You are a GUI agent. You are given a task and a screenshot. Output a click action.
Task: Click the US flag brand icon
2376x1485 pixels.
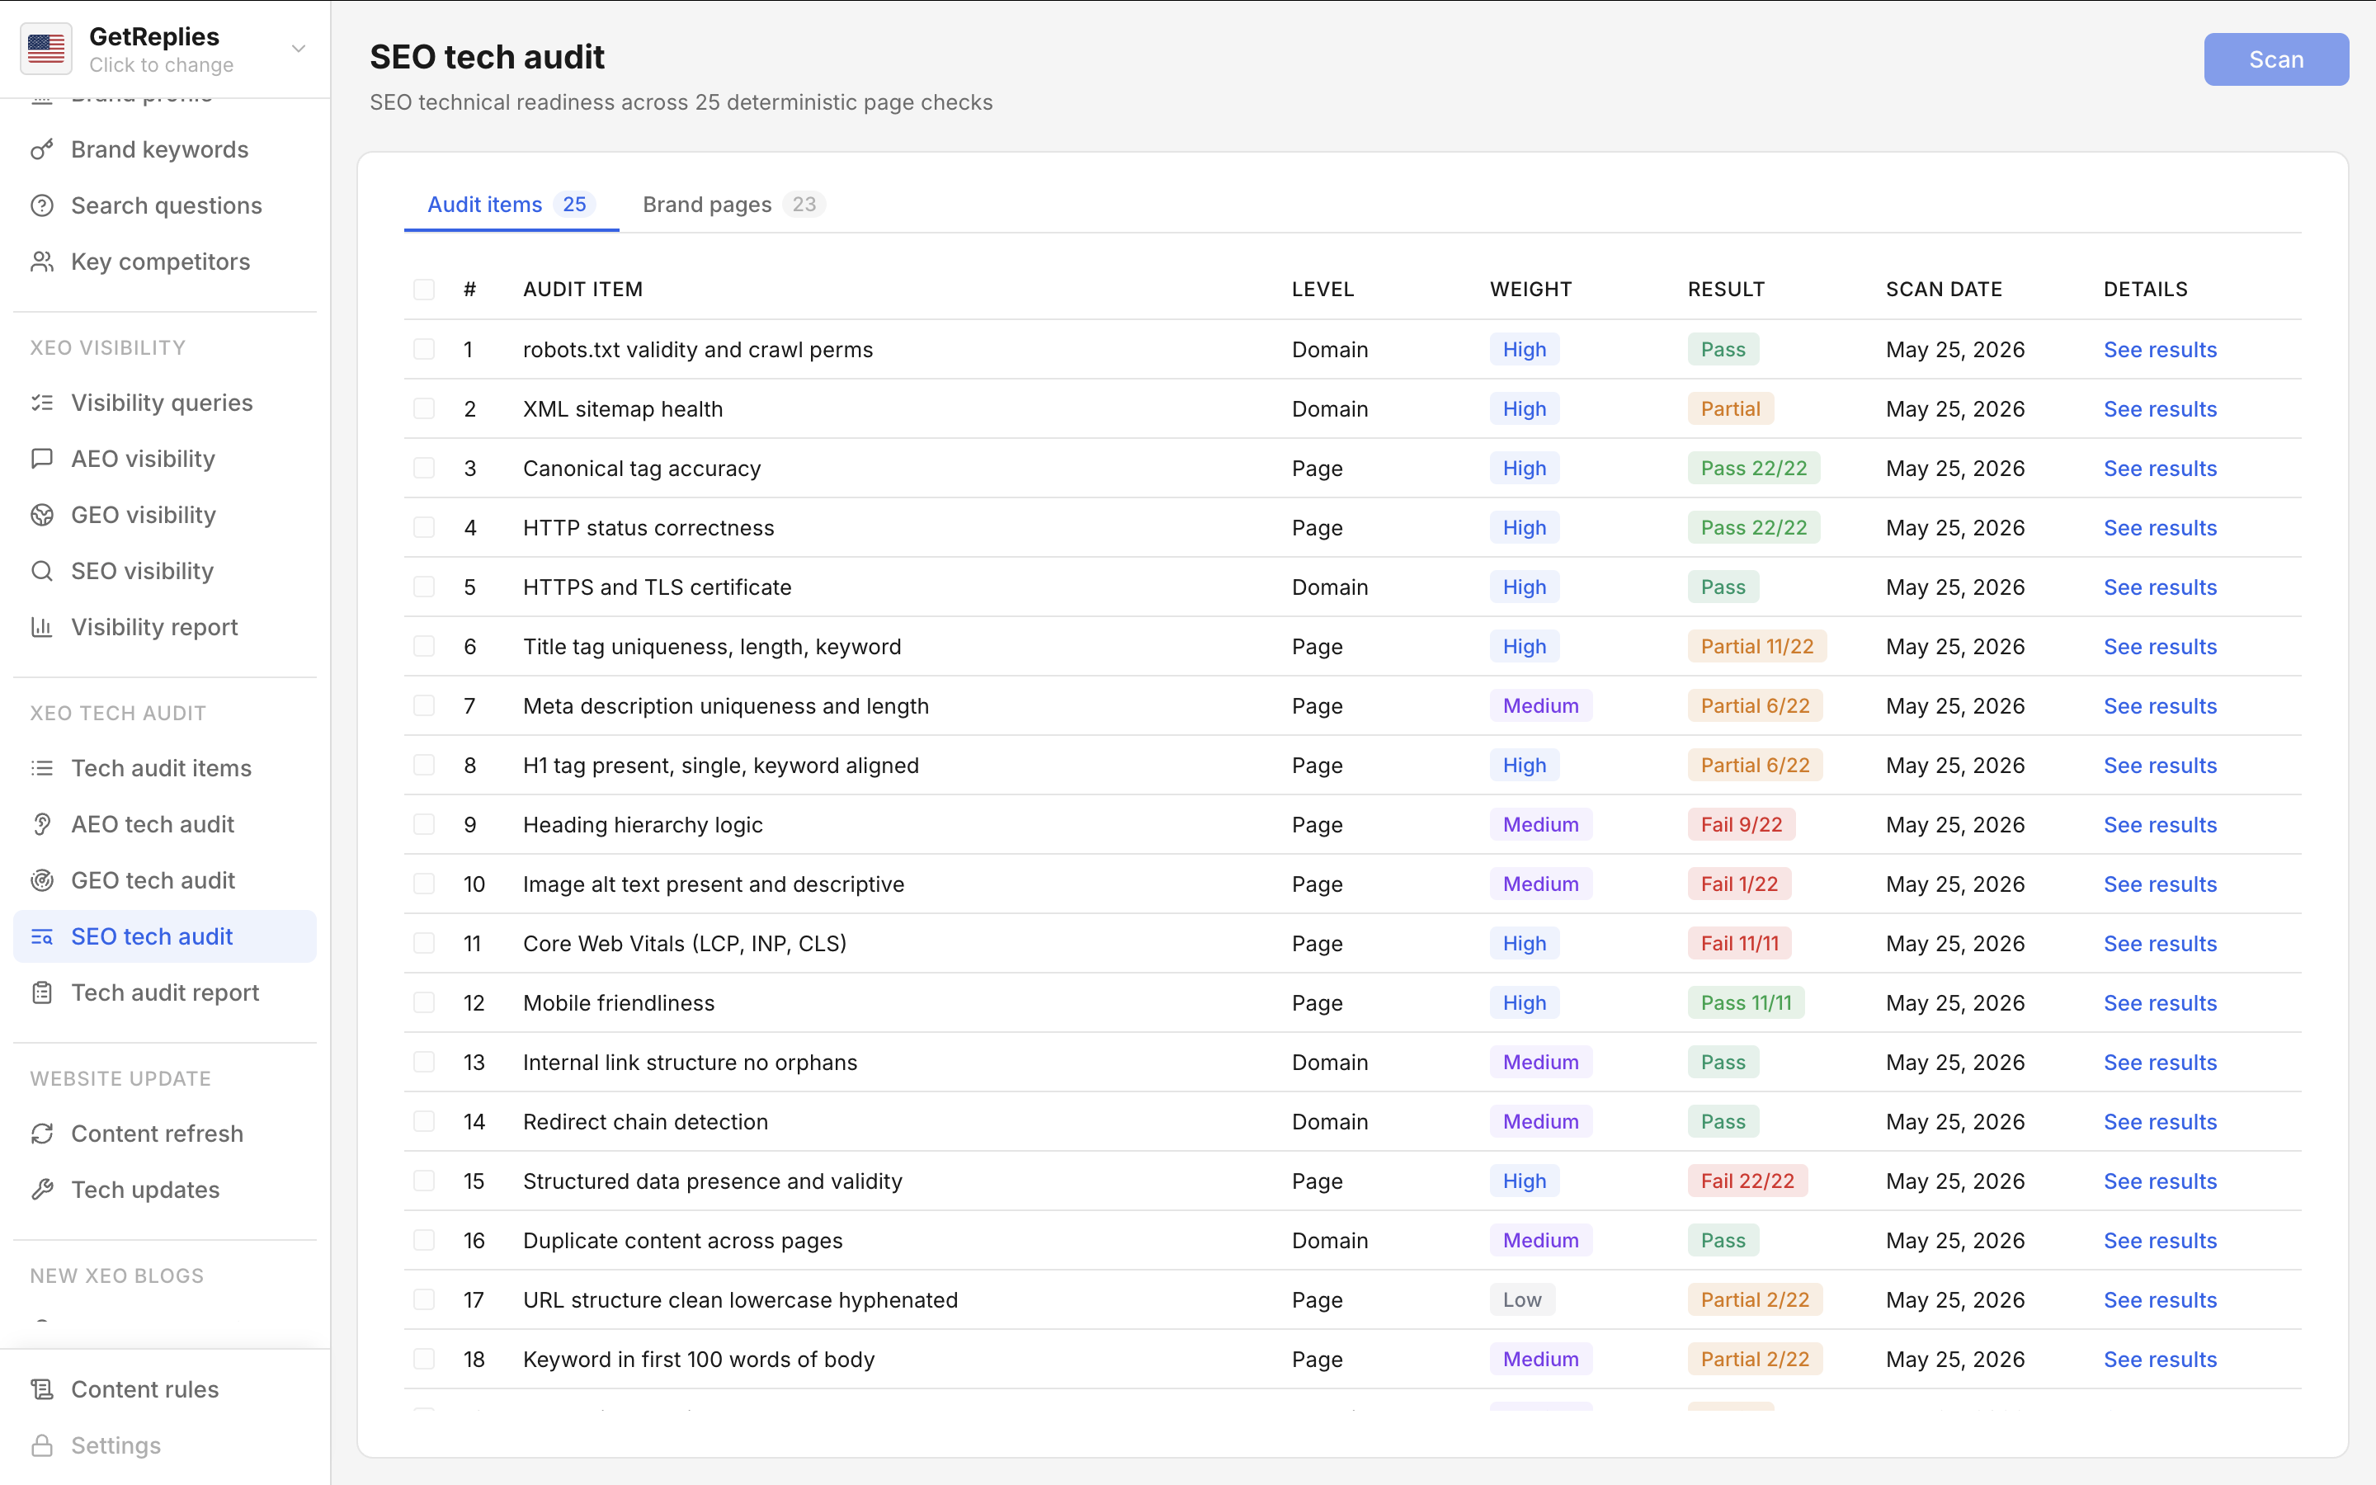pyautogui.click(x=46, y=48)
